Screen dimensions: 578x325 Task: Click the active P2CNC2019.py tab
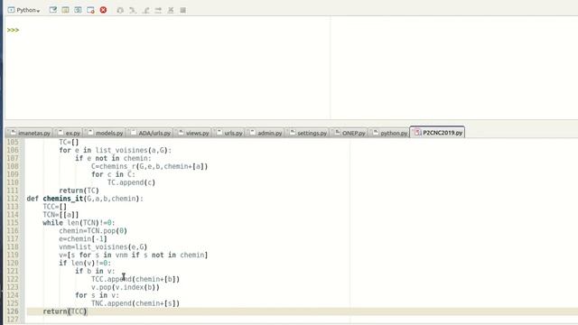pyautogui.click(x=437, y=132)
